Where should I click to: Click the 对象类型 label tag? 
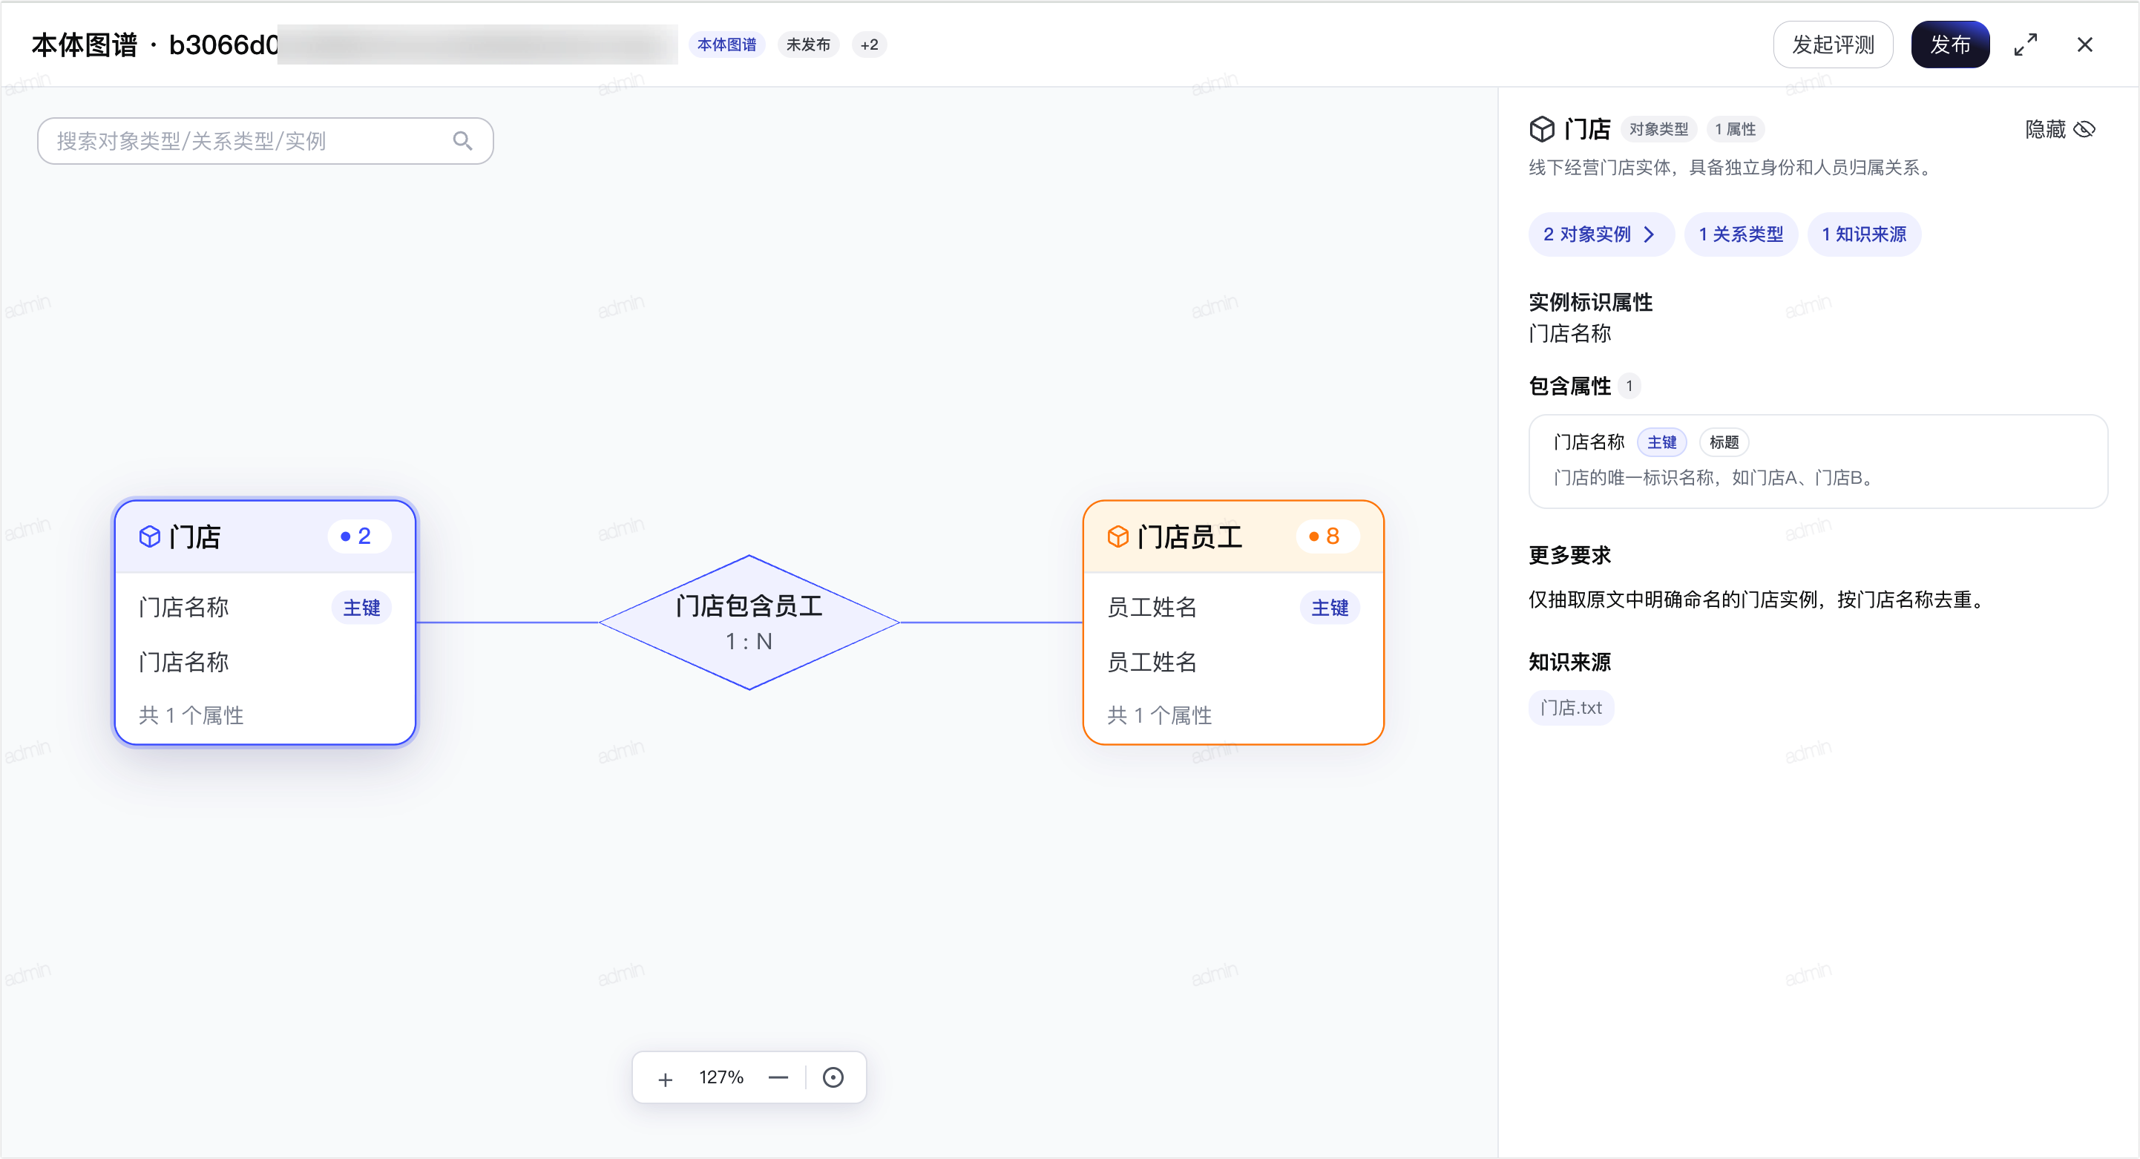pos(1658,130)
